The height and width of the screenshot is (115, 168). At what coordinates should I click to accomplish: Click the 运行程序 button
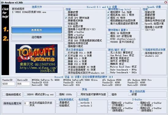(37, 37)
